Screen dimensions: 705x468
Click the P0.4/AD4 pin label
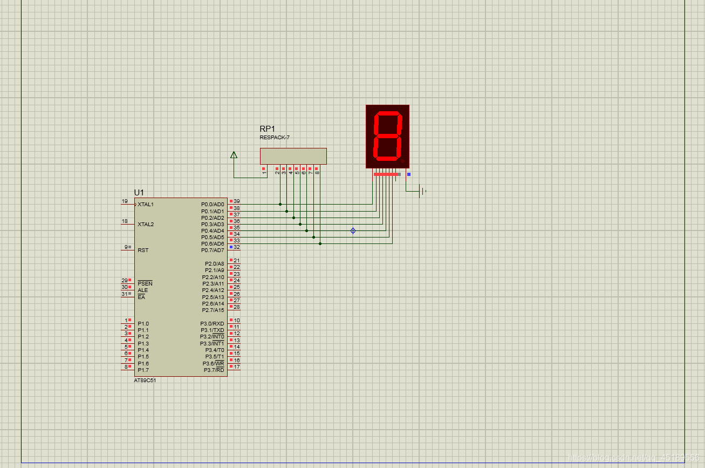(x=213, y=231)
